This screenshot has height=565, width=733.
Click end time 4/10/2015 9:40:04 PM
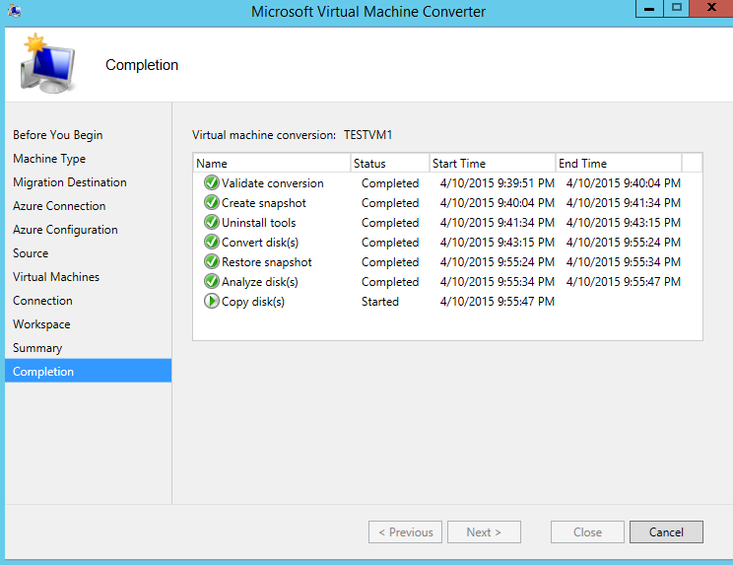[623, 182]
